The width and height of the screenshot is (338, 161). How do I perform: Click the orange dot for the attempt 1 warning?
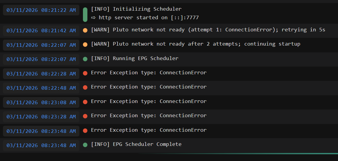click(85, 30)
